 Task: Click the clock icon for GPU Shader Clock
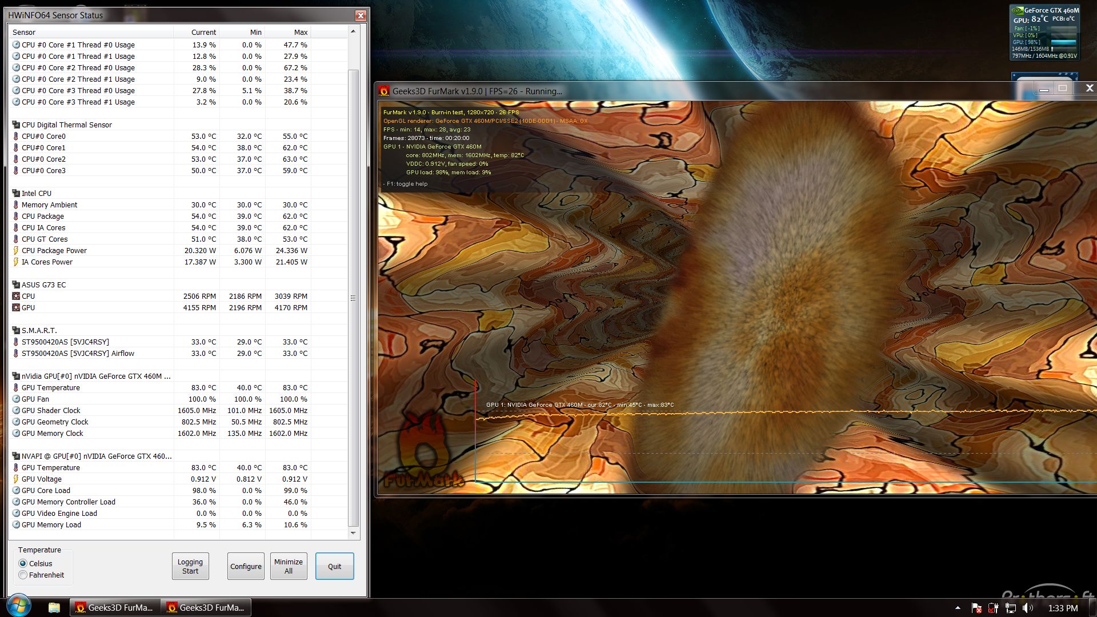click(16, 410)
